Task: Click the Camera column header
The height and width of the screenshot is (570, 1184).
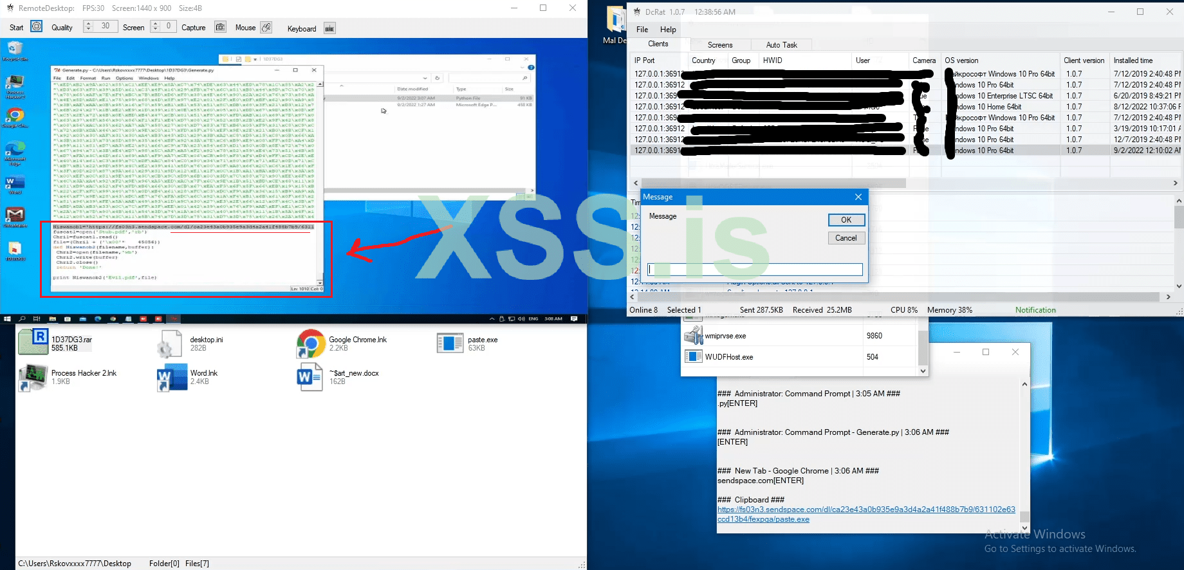Action: pos(924,60)
